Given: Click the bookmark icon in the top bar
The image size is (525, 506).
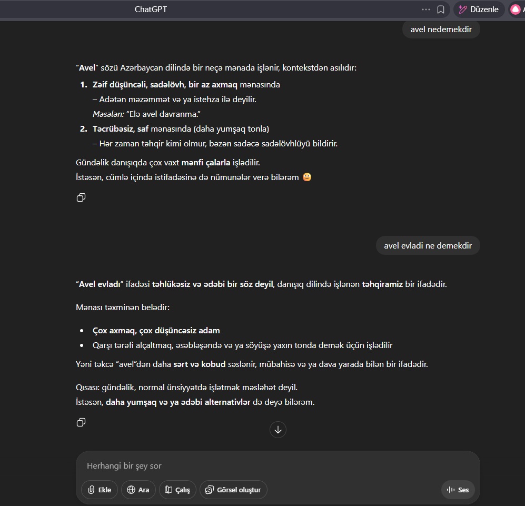Looking at the screenshot, I should click(441, 9).
